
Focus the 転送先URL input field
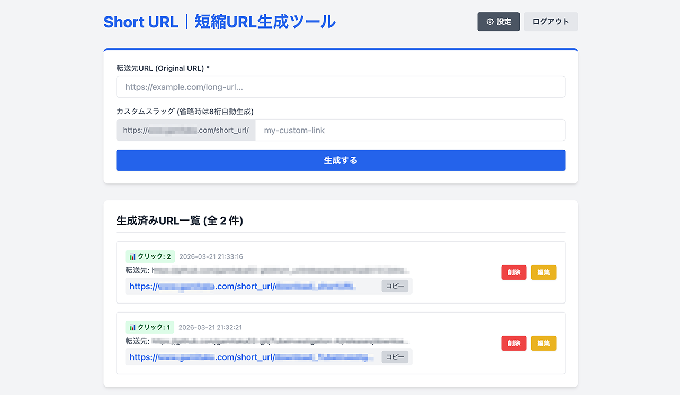point(341,87)
